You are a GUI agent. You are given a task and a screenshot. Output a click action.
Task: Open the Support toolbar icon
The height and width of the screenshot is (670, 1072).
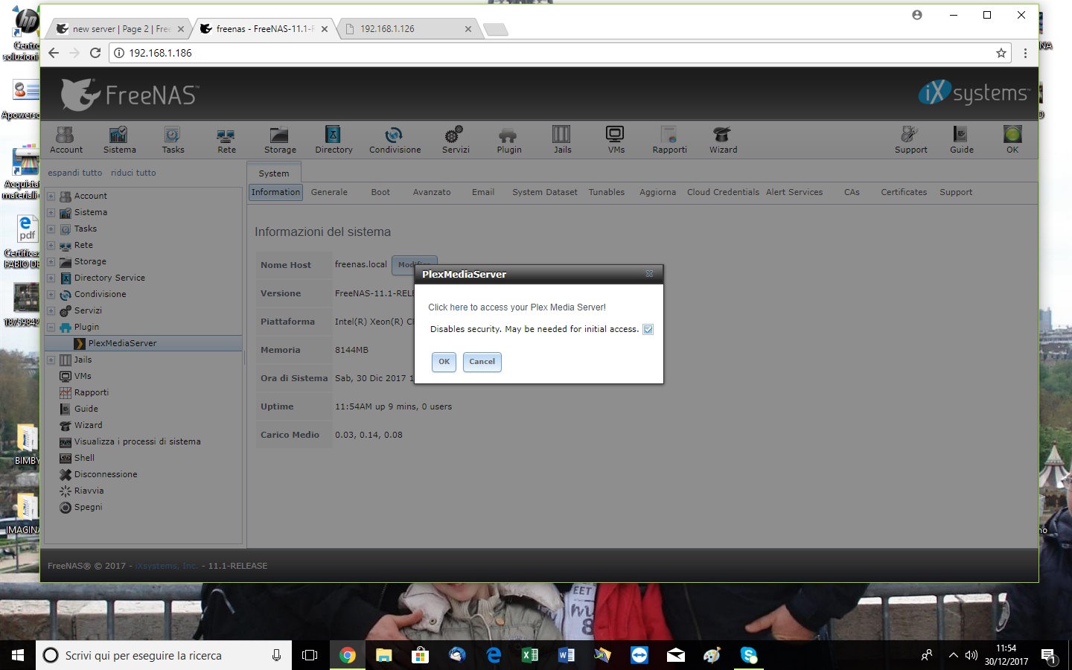pyautogui.click(x=910, y=140)
